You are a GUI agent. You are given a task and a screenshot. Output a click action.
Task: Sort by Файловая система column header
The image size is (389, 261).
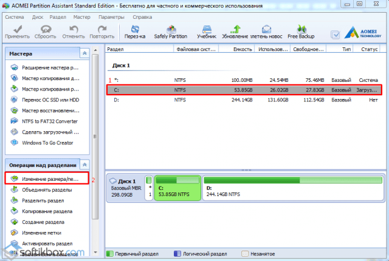(x=196, y=49)
